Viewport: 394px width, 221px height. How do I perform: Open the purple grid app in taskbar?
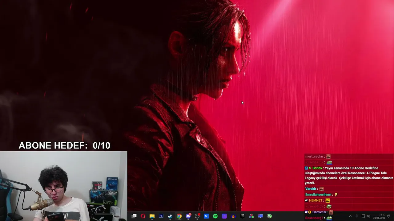(224, 216)
